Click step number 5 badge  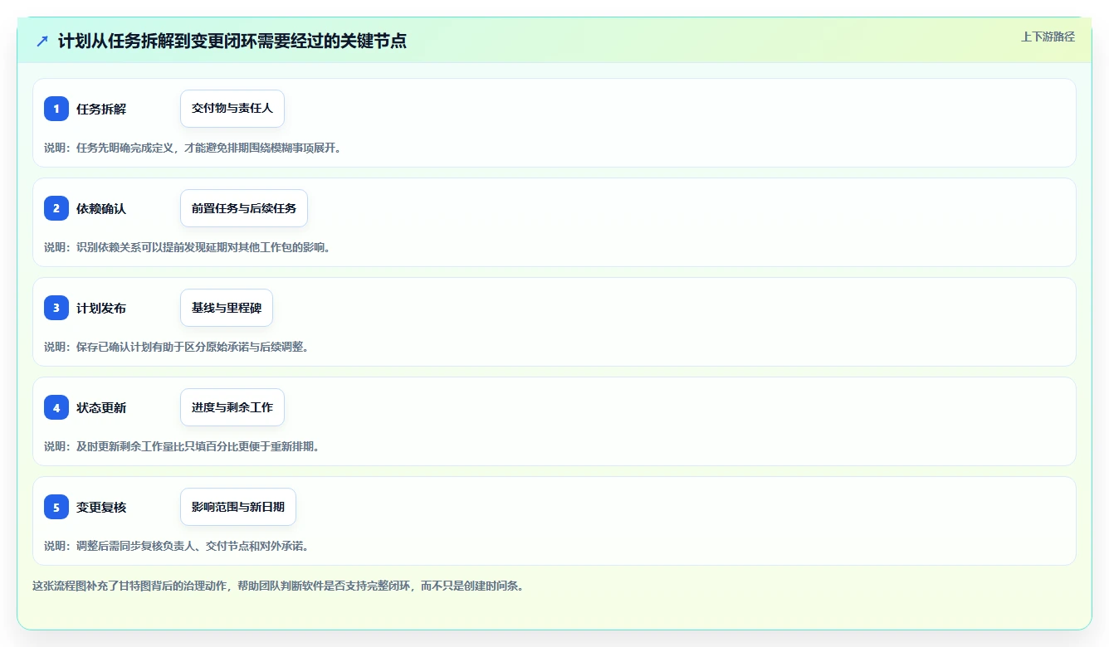(x=56, y=507)
